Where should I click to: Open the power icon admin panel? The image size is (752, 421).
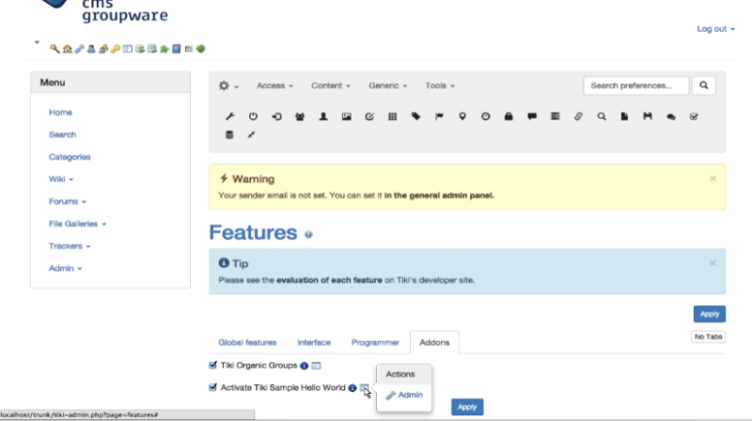point(253,116)
